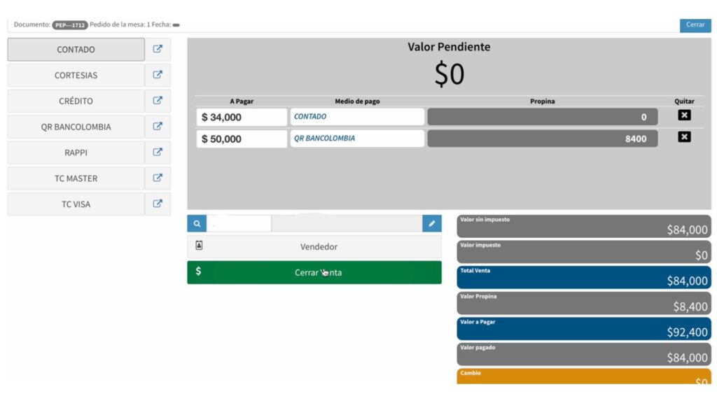Click QR BANCOLOMBIA external link icon
This screenshot has width=717, height=403.
tap(158, 127)
